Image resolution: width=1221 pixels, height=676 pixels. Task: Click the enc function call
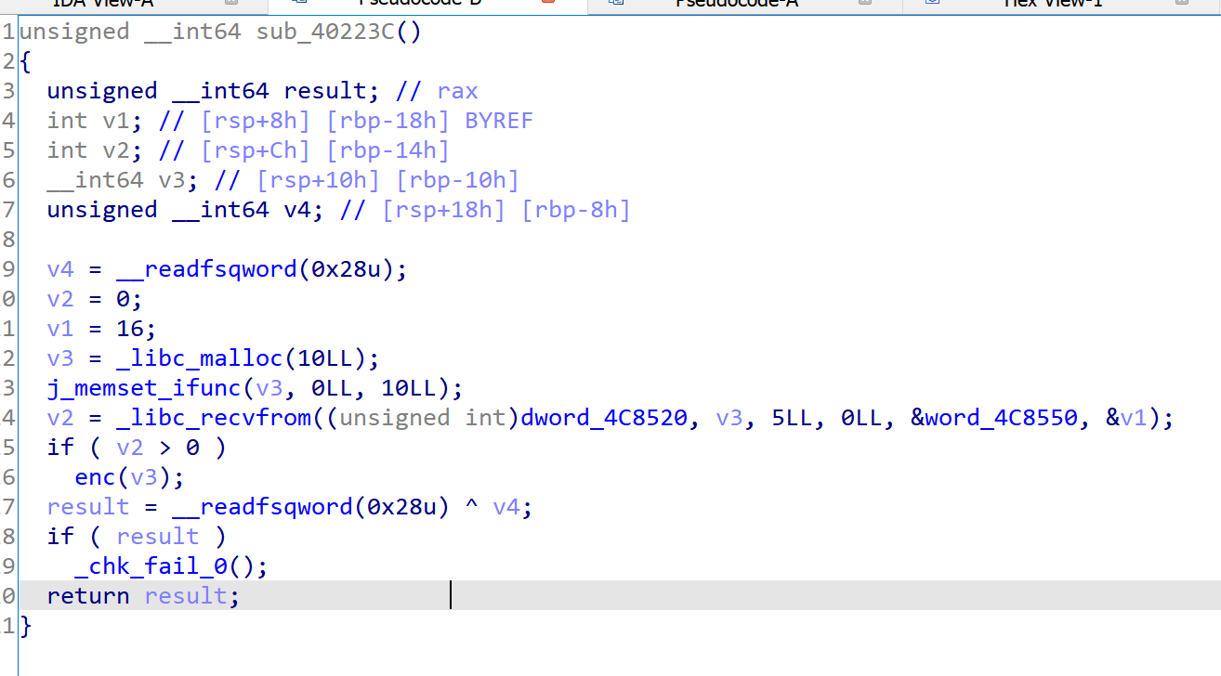click(x=95, y=477)
